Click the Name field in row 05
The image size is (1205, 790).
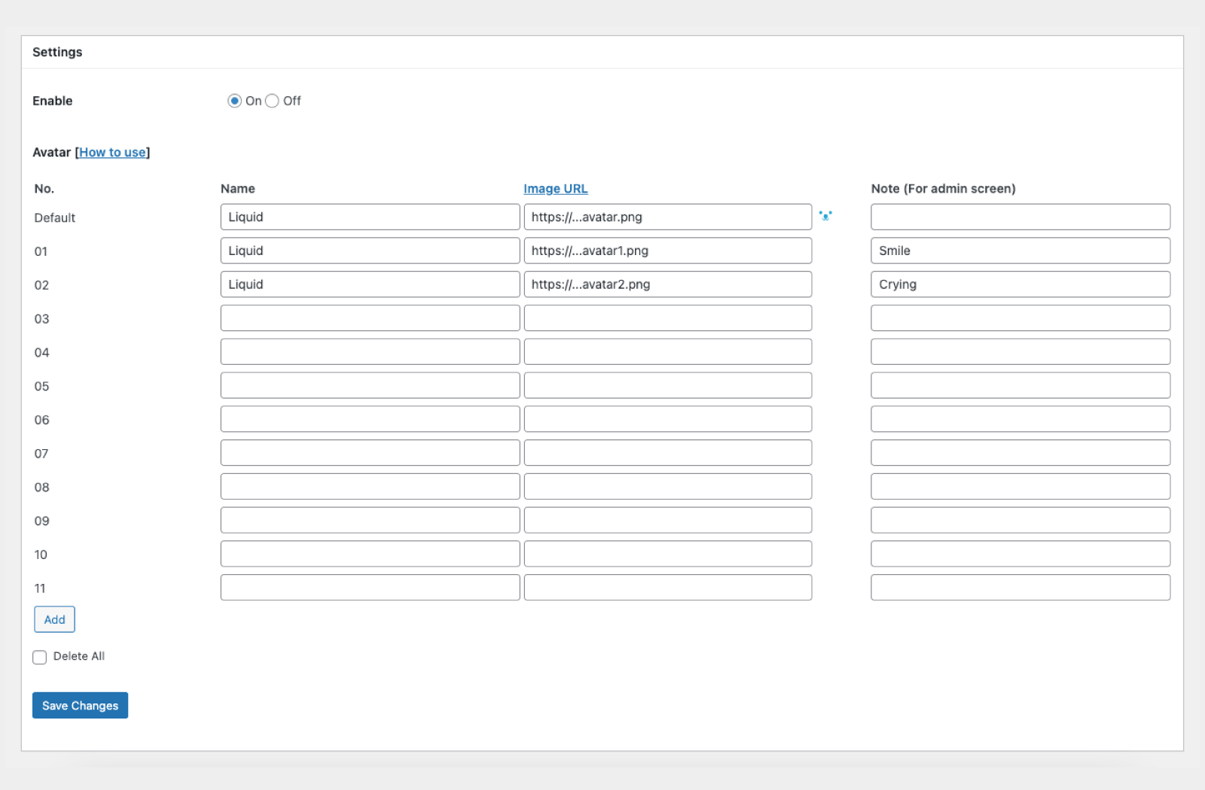[370, 385]
